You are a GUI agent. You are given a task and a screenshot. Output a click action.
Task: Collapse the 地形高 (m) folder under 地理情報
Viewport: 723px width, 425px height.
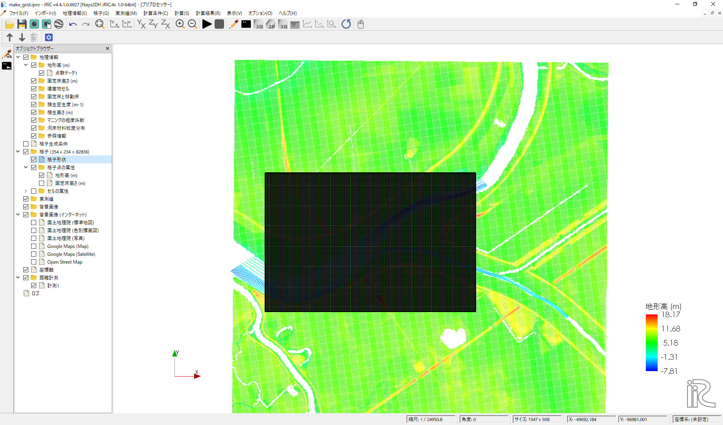pos(26,65)
